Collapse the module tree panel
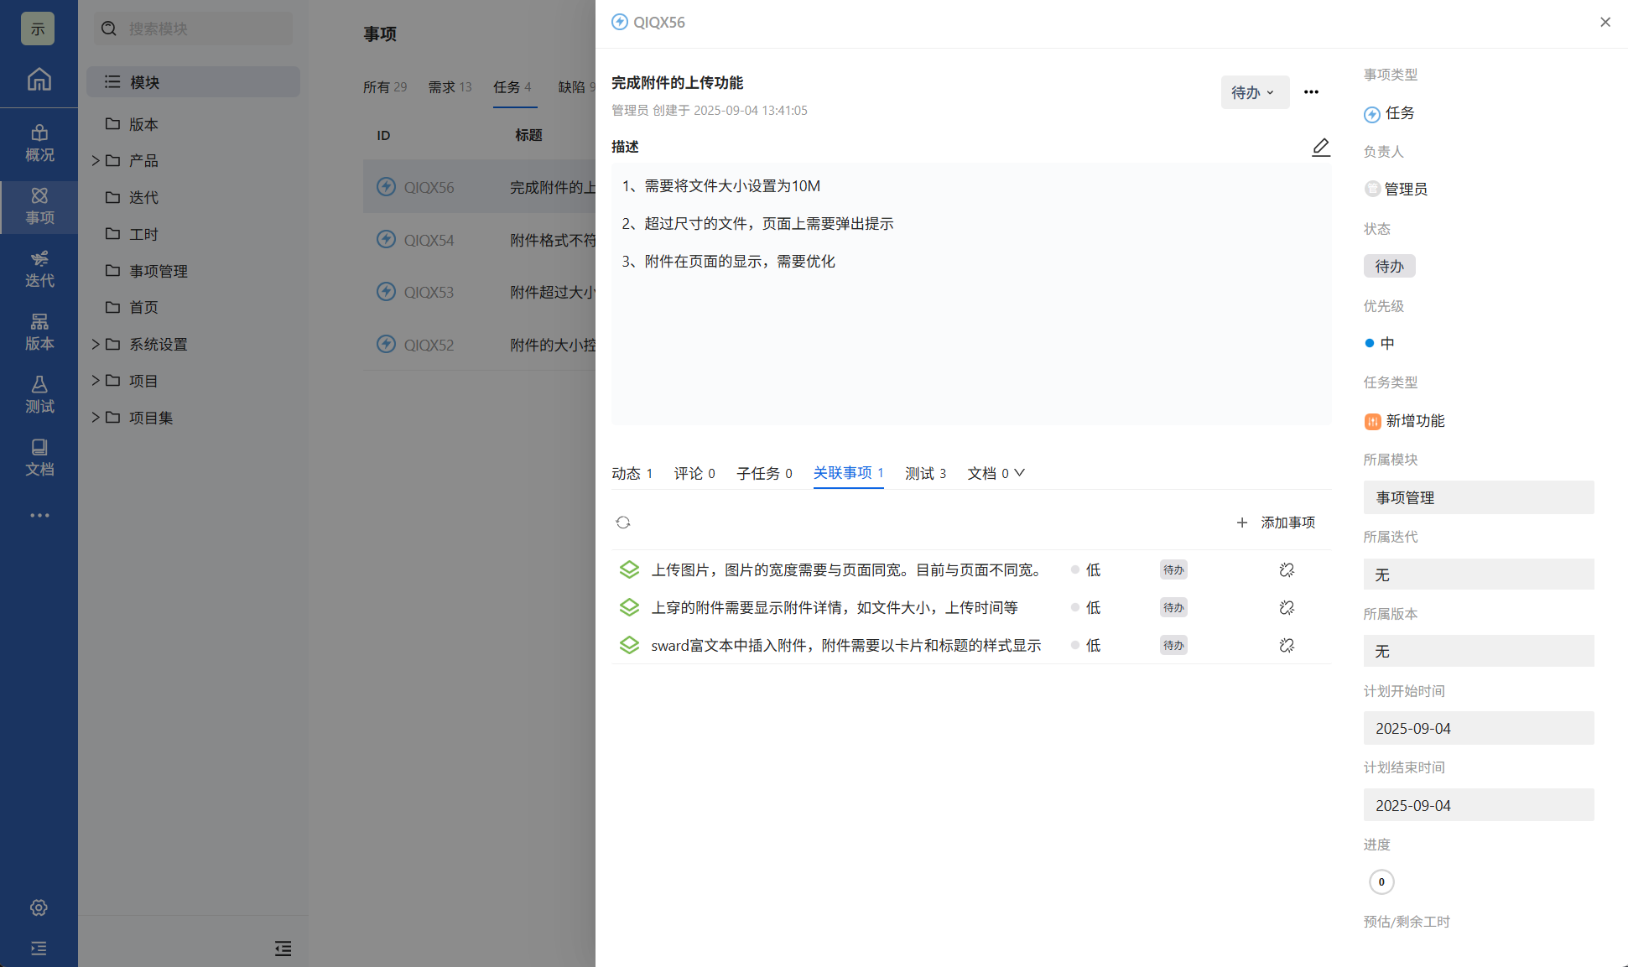1628x967 pixels. tap(283, 949)
